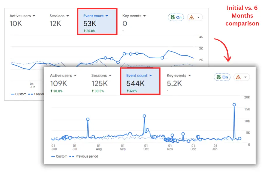The image size is (262, 174).
Task: Click 04 Jun axis label in top panel
Action: point(32,86)
